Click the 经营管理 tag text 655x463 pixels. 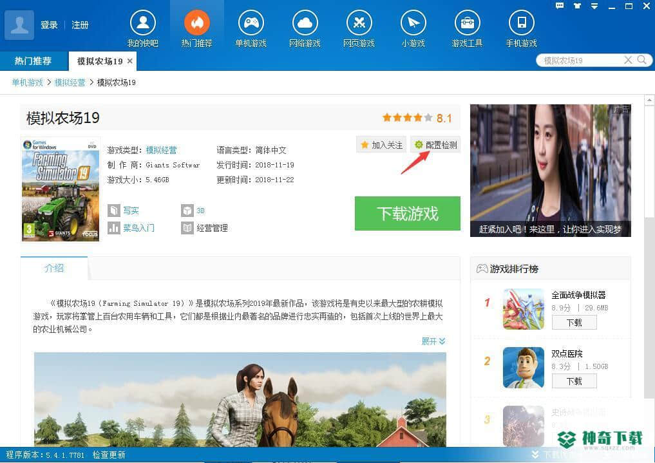212,228
